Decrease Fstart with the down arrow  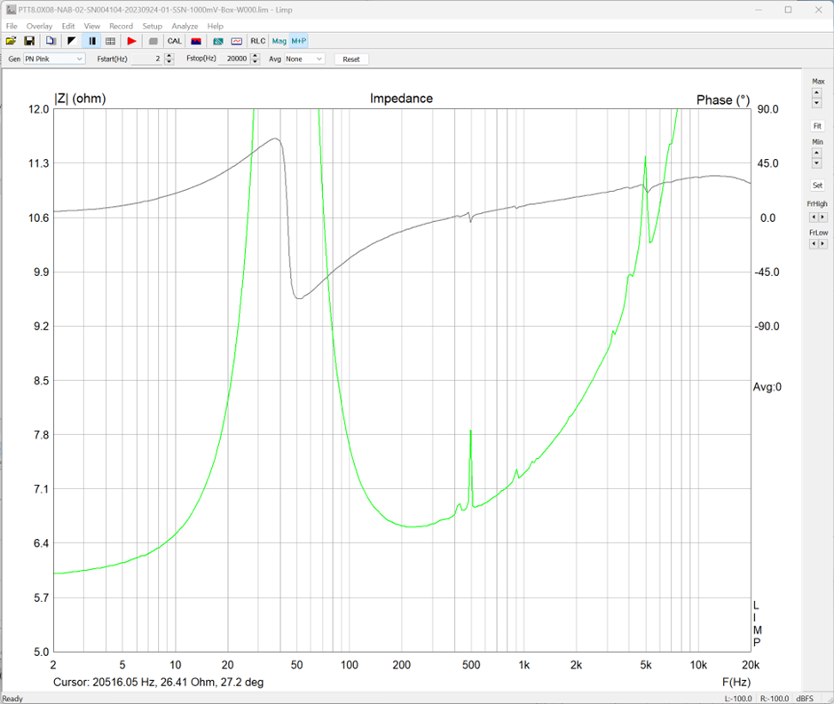(169, 62)
